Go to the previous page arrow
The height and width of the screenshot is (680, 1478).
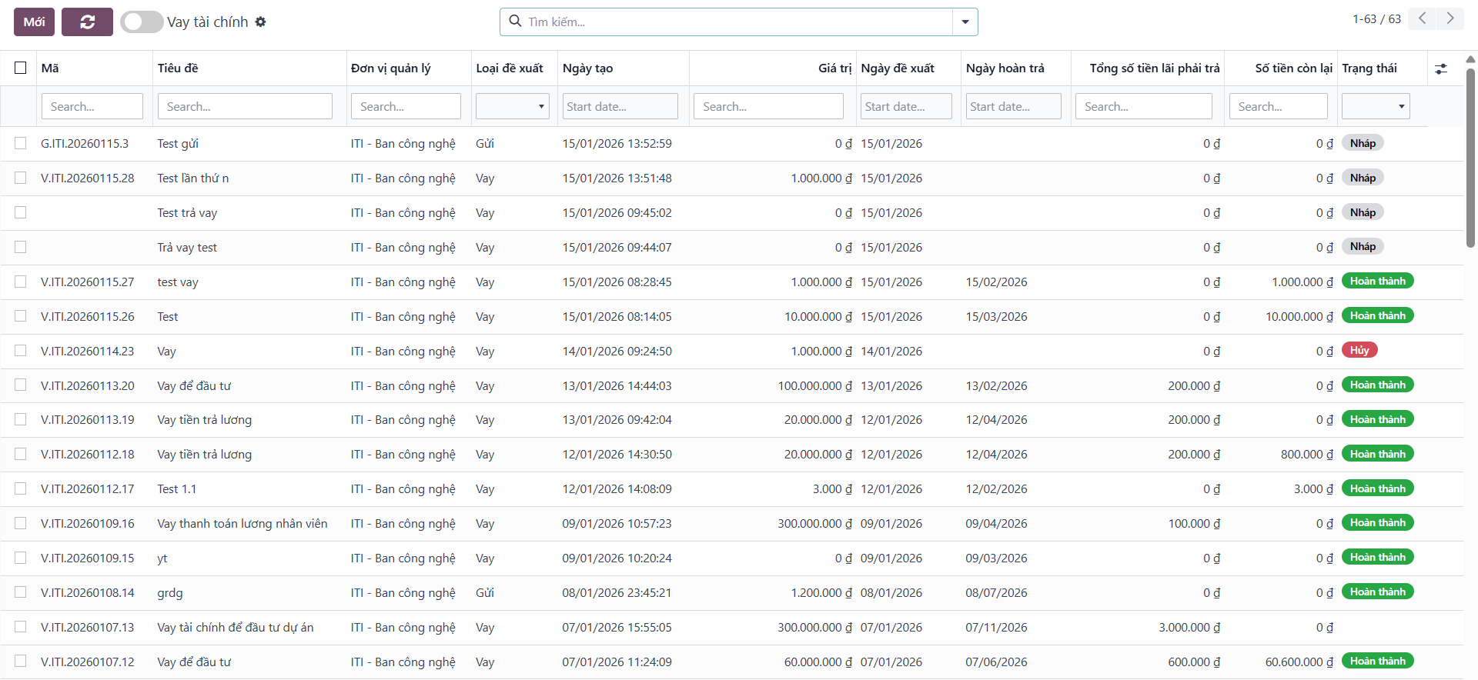[1423, 18]
